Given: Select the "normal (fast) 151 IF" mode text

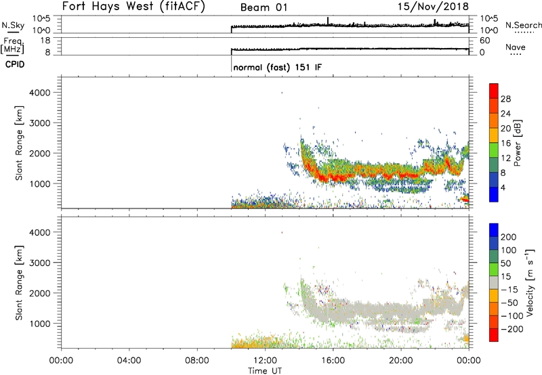Looking at the screenshot, I should (277, 67).
